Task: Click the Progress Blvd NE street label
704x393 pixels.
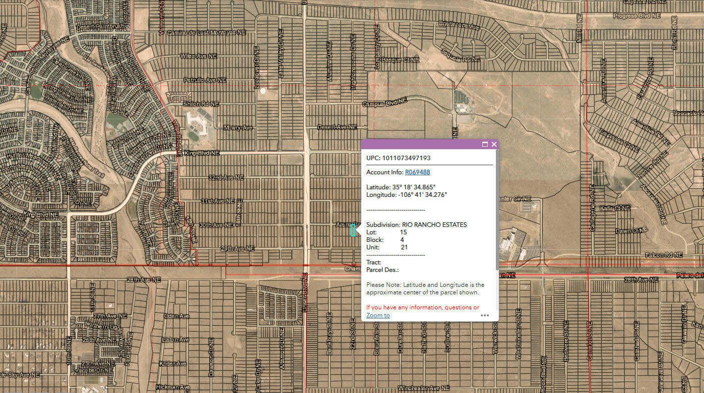Action: 636,16
